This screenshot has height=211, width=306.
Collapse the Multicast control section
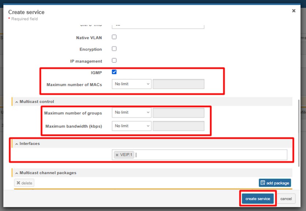coord(17,102)
